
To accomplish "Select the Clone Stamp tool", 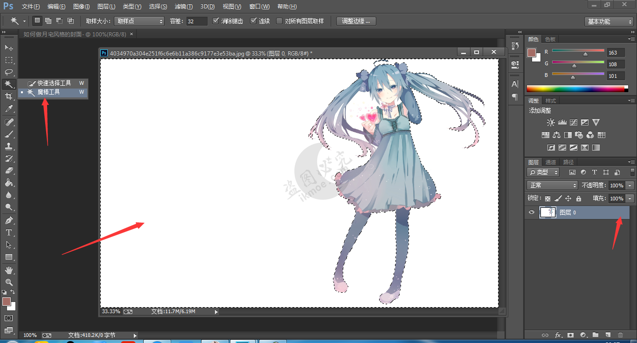I will coord(9,146).
